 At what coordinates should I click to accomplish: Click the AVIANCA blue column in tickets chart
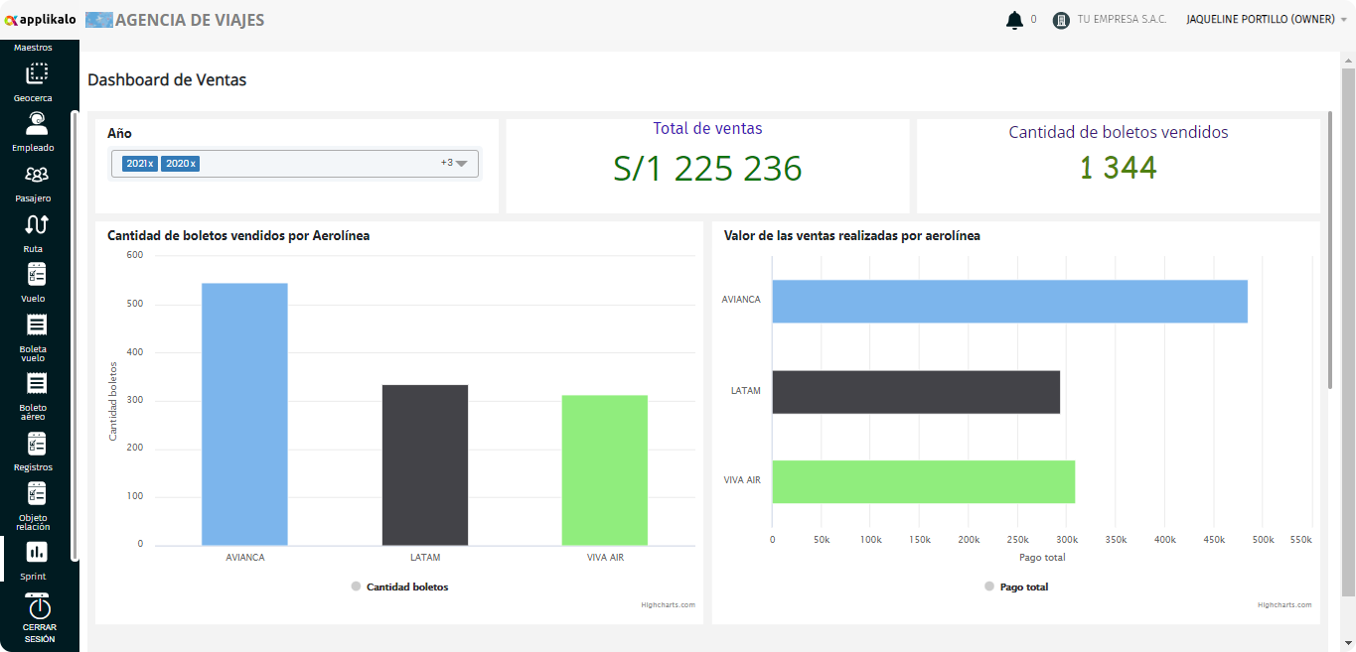[244, 414]
